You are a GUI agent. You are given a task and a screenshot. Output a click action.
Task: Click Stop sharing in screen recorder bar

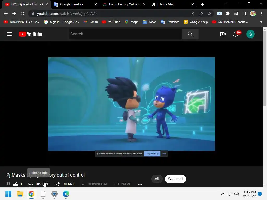pyautogui.click(x=152, y=154)
